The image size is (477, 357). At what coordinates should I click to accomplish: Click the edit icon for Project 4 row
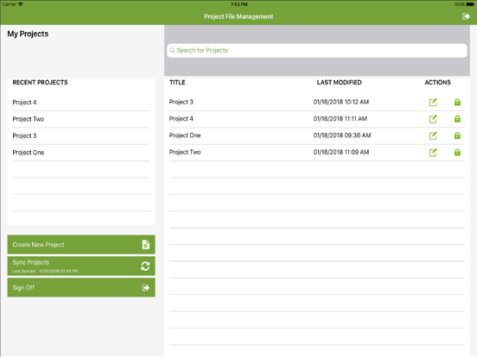click(433, 119)
